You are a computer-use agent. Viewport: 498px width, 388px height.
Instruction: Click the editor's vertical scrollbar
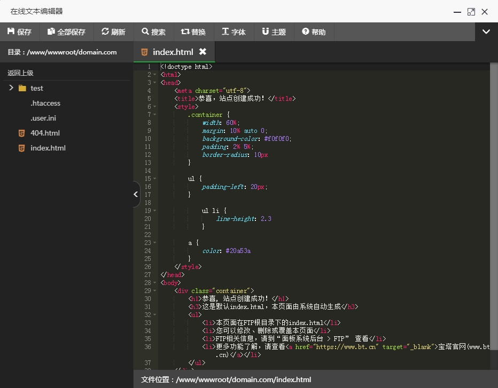(x=494, y=216)
